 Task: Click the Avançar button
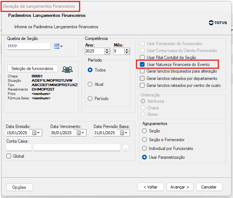(x=180, y=187)
